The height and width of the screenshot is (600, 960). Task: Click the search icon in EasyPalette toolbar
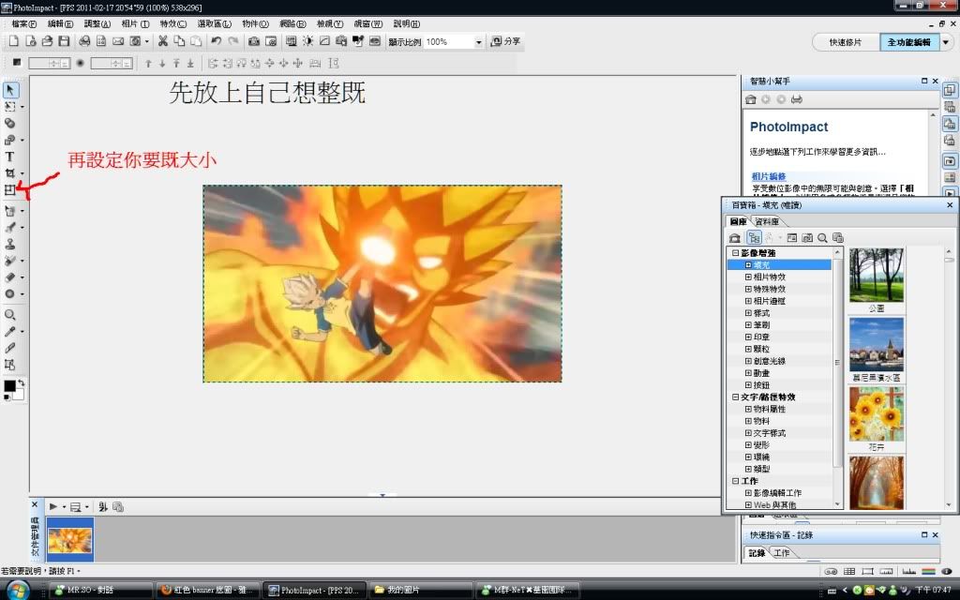pyautogui.click(x=822, y=238)
